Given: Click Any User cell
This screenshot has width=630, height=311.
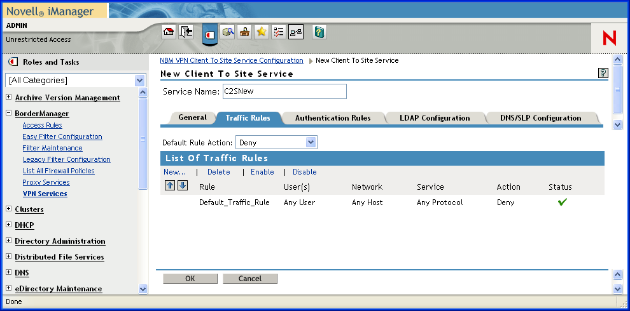Looking at the screenshot, I should (299, 202).
